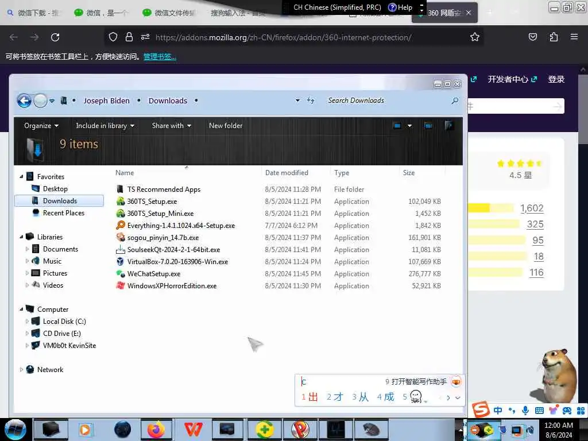Viewport: 588px width, 441px height.
Task: Expand Local Disk (C:) node
Action: tap(27, 322)
